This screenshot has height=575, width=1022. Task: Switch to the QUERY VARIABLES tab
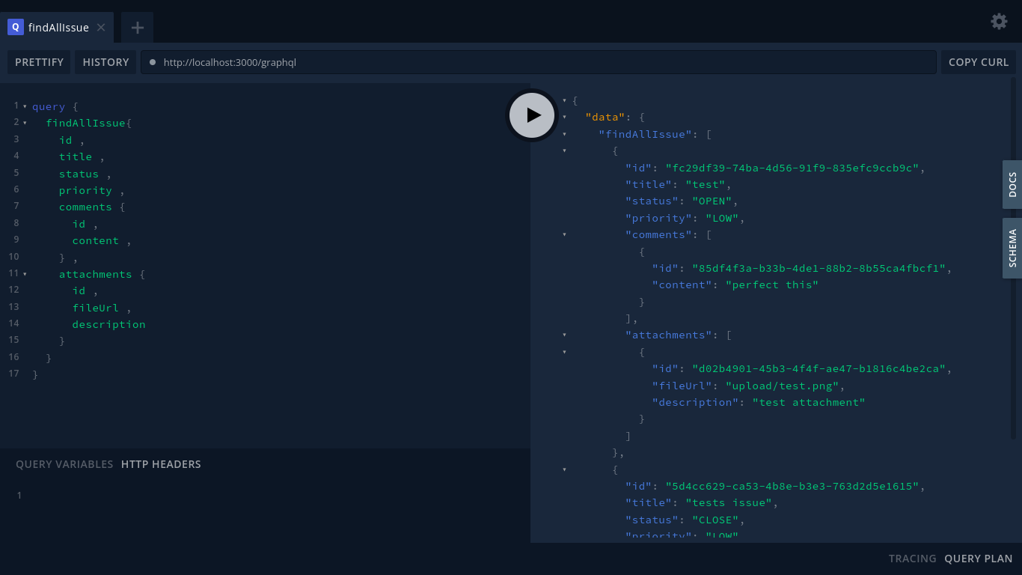pyautogui.click(x=64, y=463)
